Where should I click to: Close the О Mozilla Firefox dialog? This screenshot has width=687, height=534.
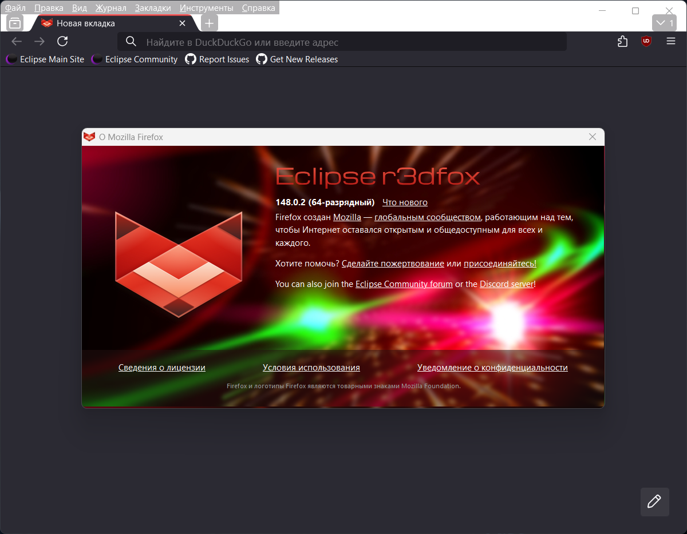[593, 137]
